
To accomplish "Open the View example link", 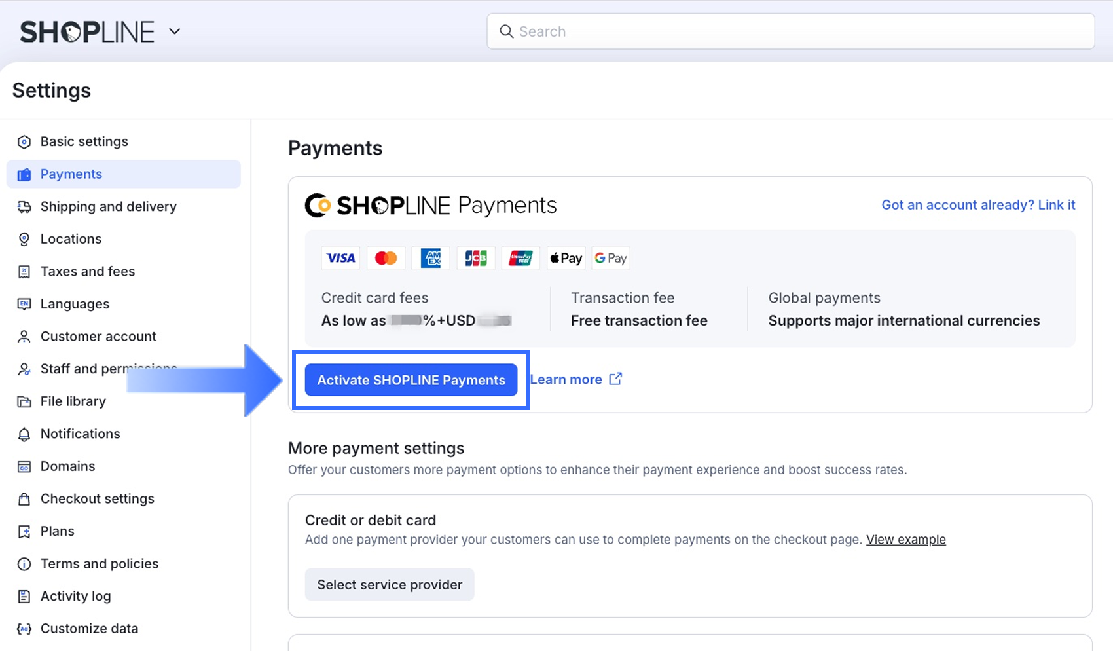I will pyautogui.click(x=905, y=540).
